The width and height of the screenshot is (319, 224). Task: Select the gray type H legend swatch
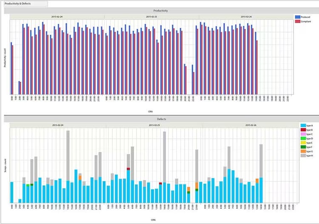(303, 156)
